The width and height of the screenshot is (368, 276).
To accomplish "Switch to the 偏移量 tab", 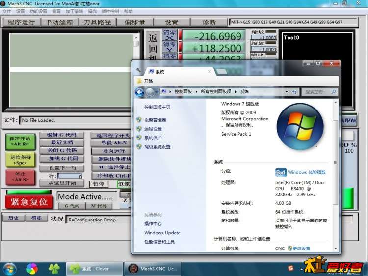I will click(135, 22).
